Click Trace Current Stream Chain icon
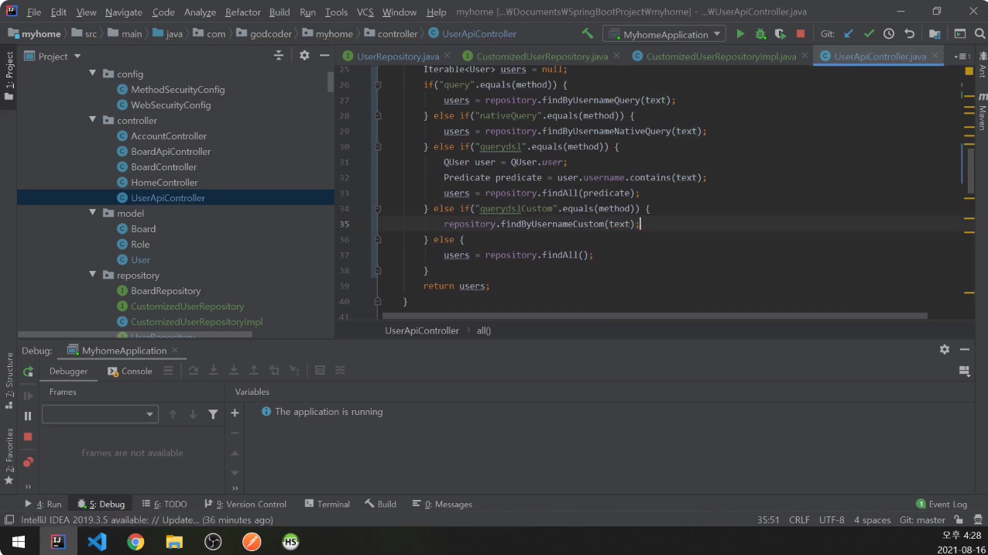Image resolution: width=988 pixels, height=555 pixels. coord(340,371)
